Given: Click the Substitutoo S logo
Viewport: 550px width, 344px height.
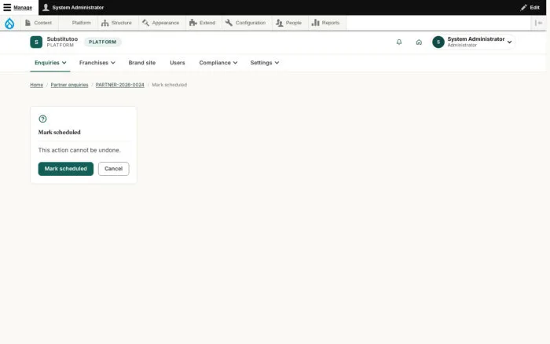Looking at the screenshot, I should [36, 42].
